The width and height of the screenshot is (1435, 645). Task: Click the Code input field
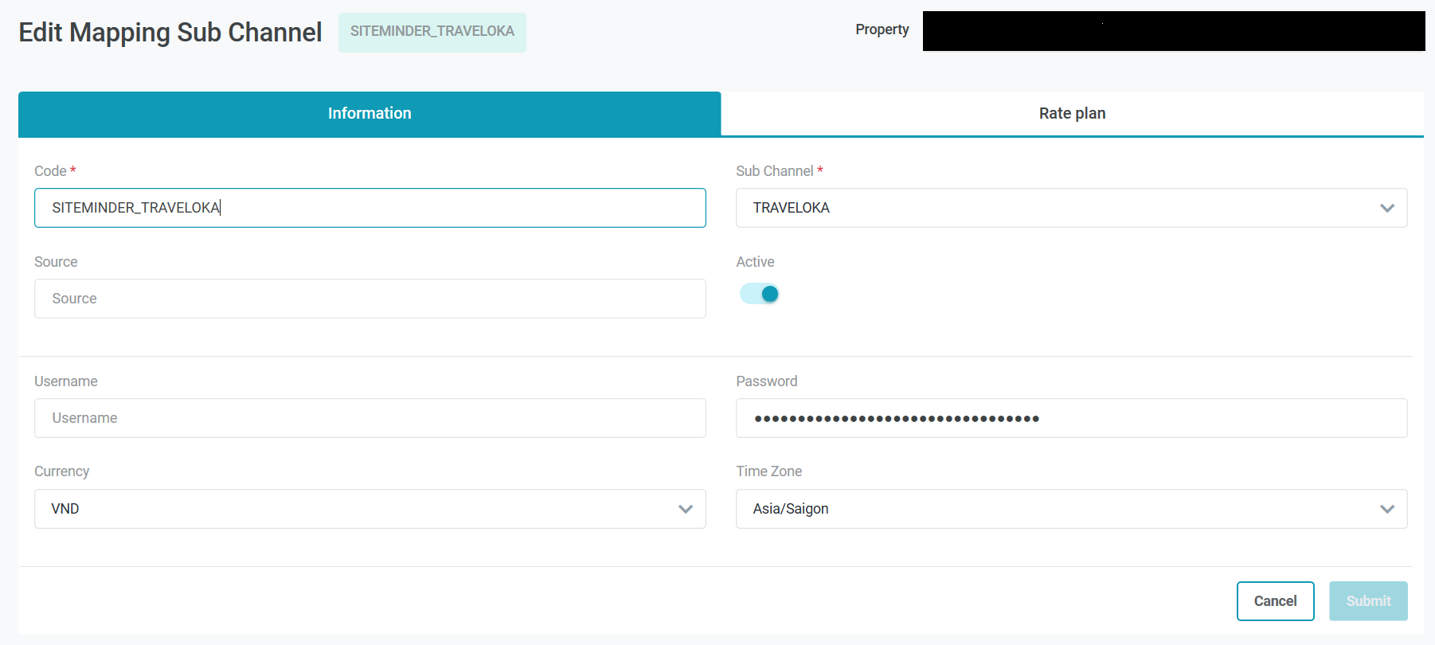pos(370,208)
